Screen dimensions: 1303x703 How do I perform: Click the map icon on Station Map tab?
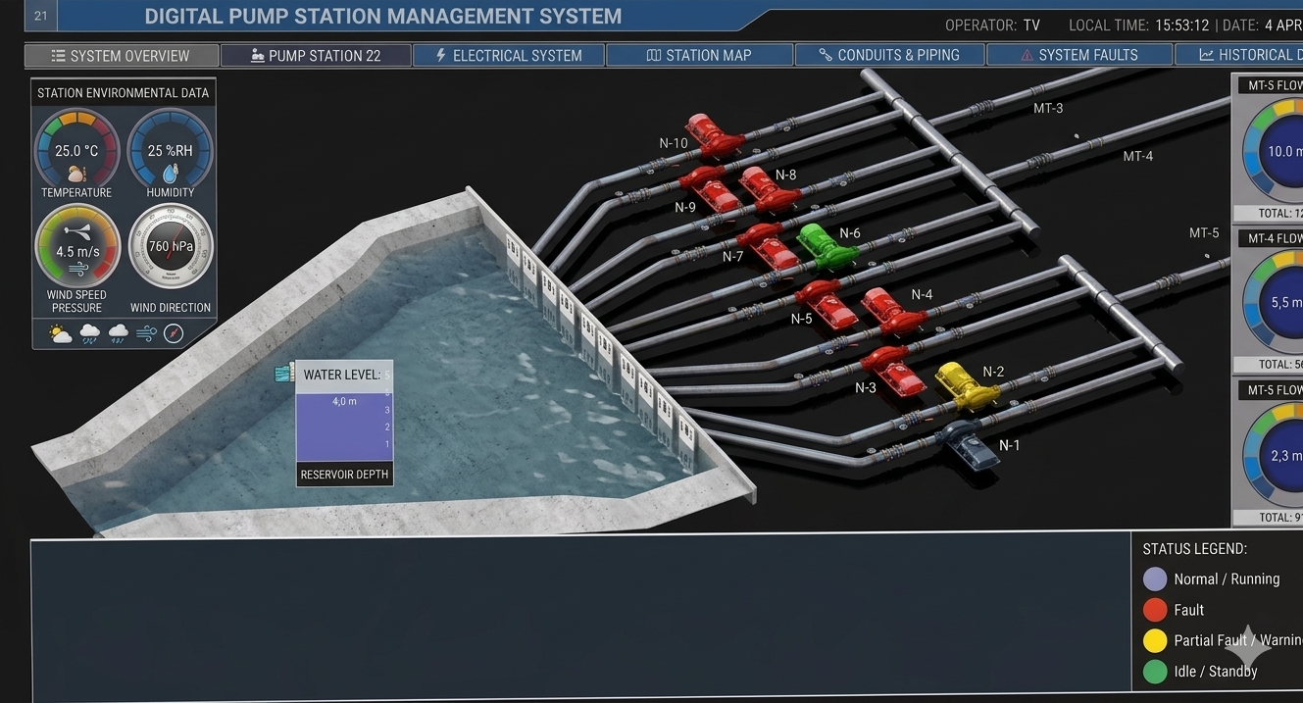coord(654,55)
